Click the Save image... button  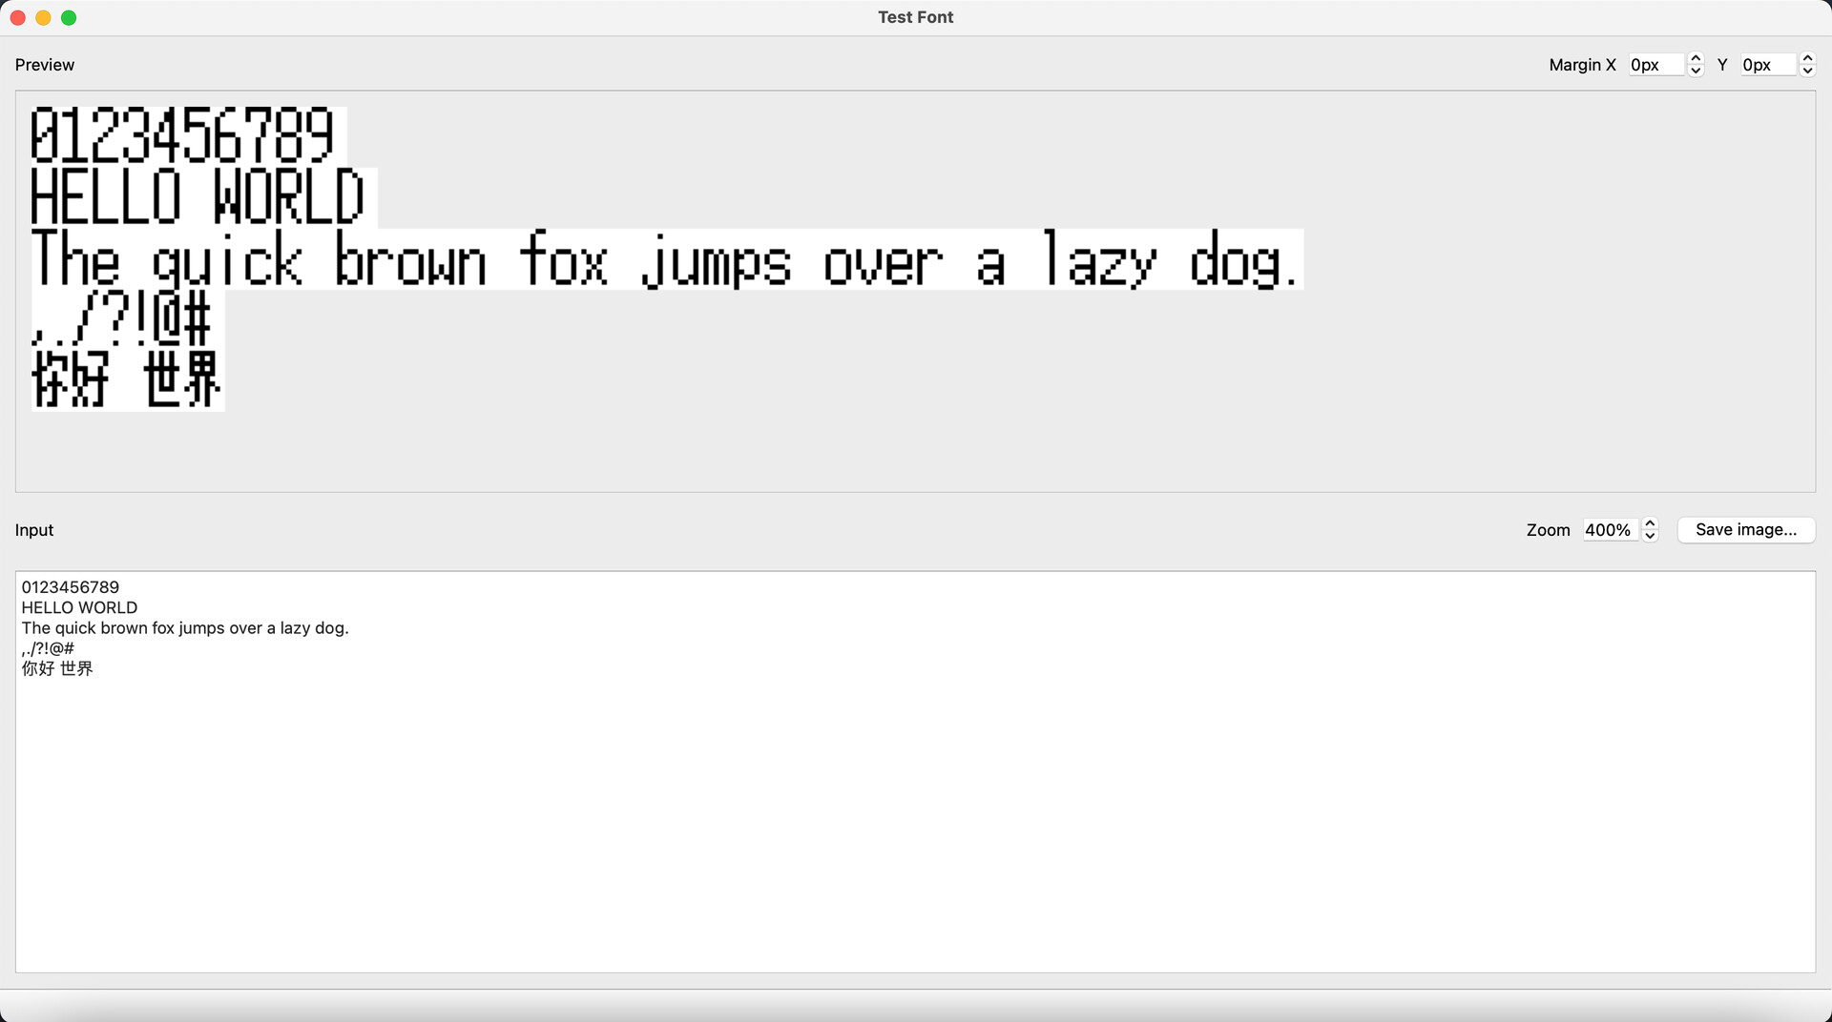pos(1746,530)
